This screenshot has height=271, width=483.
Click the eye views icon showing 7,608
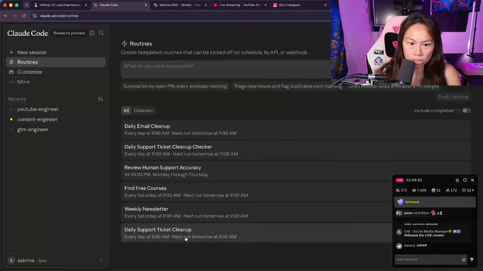[x=414, y=190]
